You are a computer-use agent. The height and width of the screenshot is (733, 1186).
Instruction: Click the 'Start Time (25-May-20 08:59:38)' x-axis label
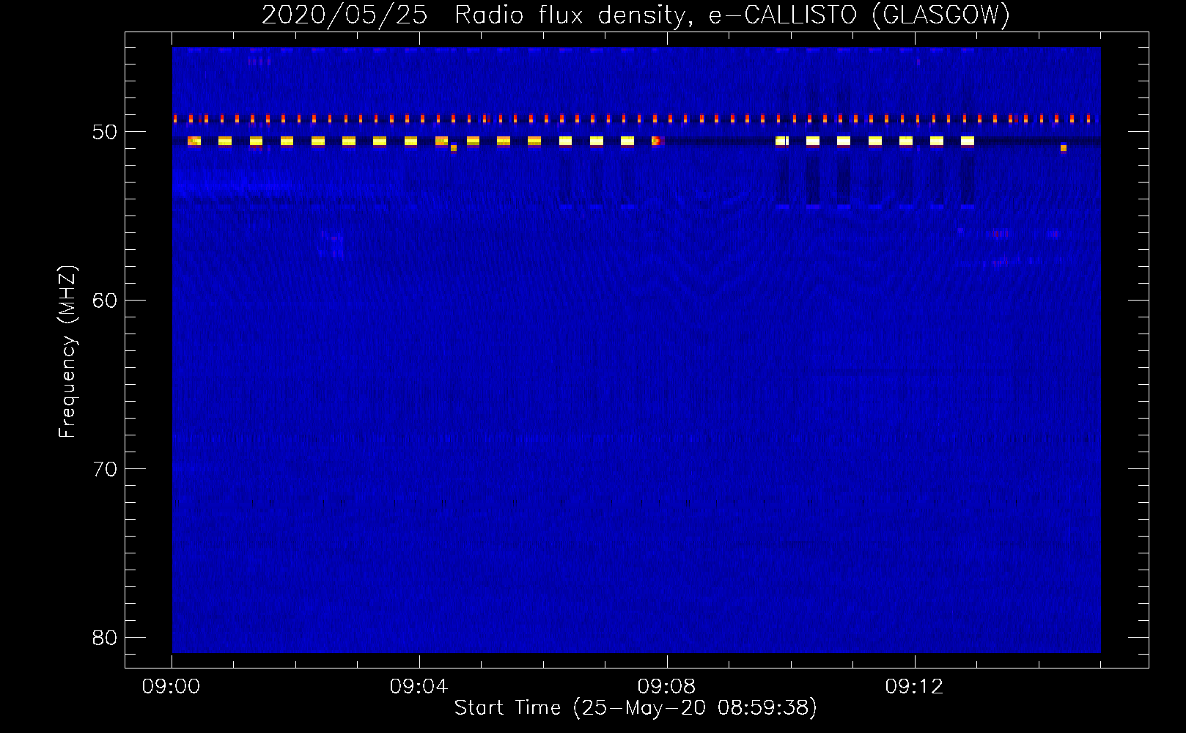coord(636,708)
